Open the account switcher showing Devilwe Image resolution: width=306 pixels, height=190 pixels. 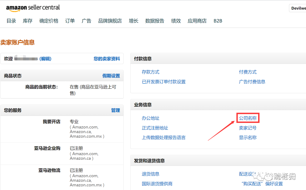297,8
